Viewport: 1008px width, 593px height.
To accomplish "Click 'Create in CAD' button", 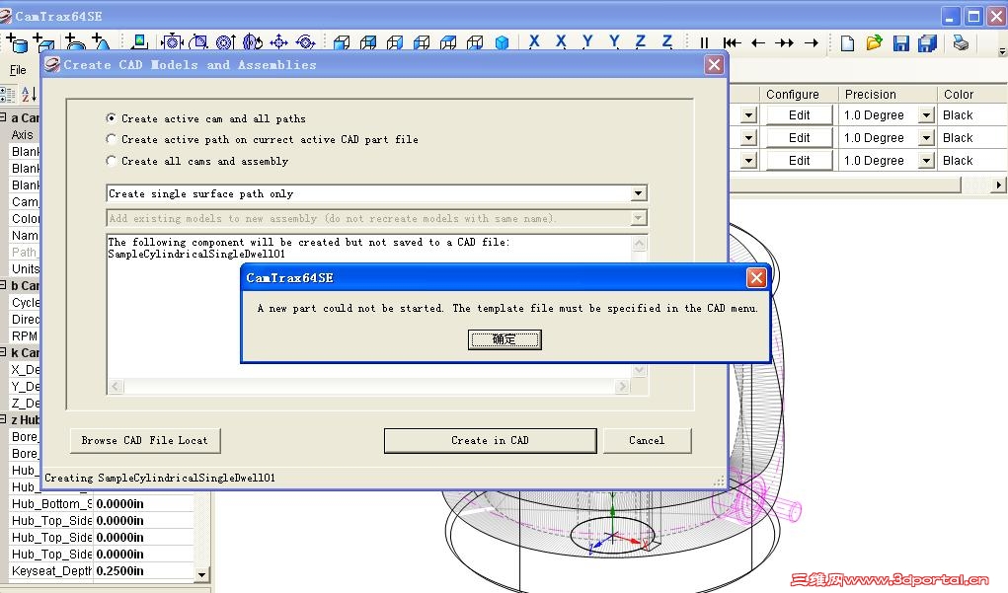I will [490, 441].
